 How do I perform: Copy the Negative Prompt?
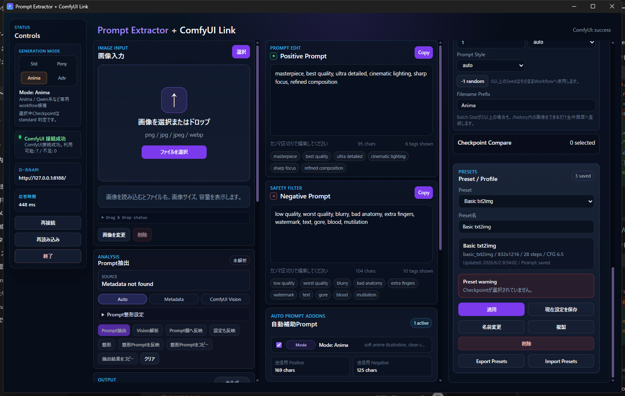pyautogui.click(x=424, y=193)
